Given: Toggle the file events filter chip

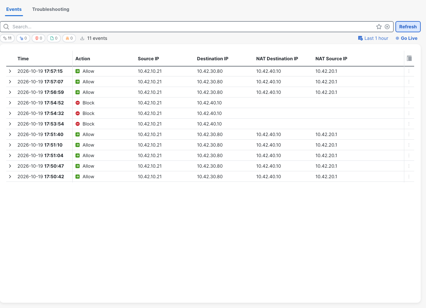Looking at the screenshot, I should pos(54,38).
